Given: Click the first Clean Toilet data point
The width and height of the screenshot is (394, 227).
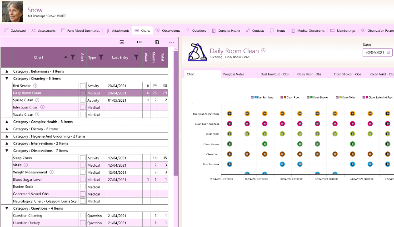Looking at the screenshot, I should click(229, 134).
